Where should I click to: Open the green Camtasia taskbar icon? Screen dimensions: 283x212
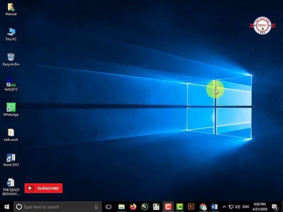pos(180,207)
